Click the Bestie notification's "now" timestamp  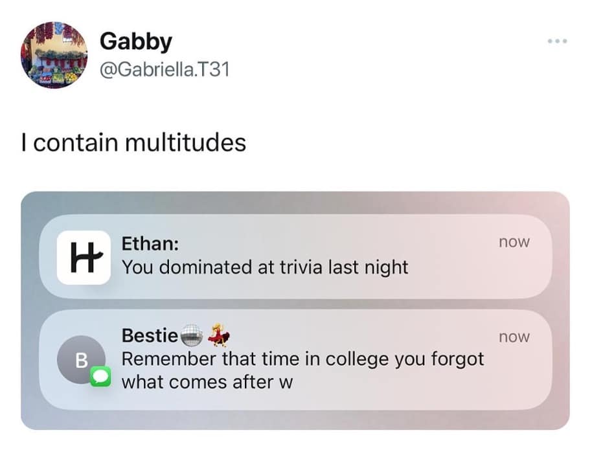point(514,337)
